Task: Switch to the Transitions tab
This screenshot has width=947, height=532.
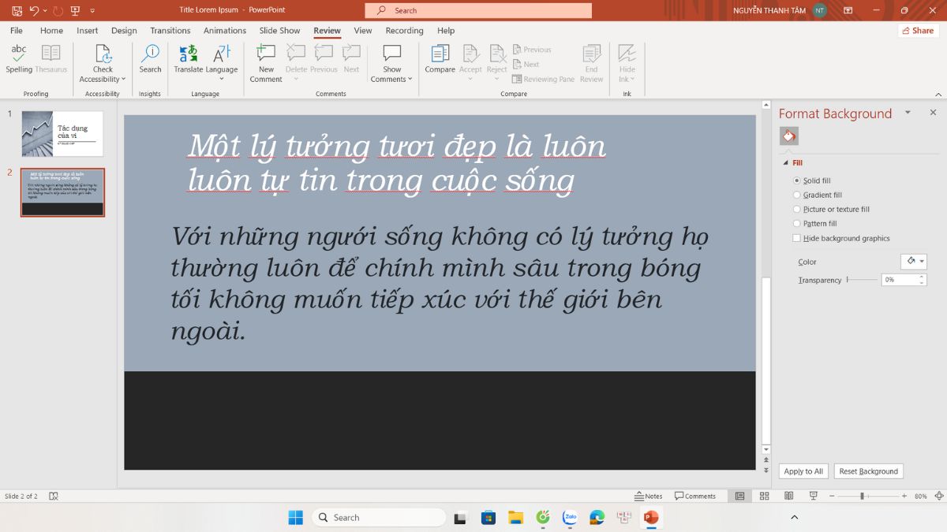Action: pyautogui.click(x=170, y=31)
